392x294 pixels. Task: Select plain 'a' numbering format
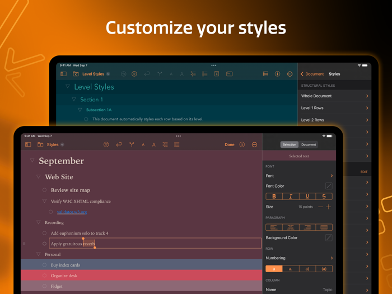(x=274, y=269)
